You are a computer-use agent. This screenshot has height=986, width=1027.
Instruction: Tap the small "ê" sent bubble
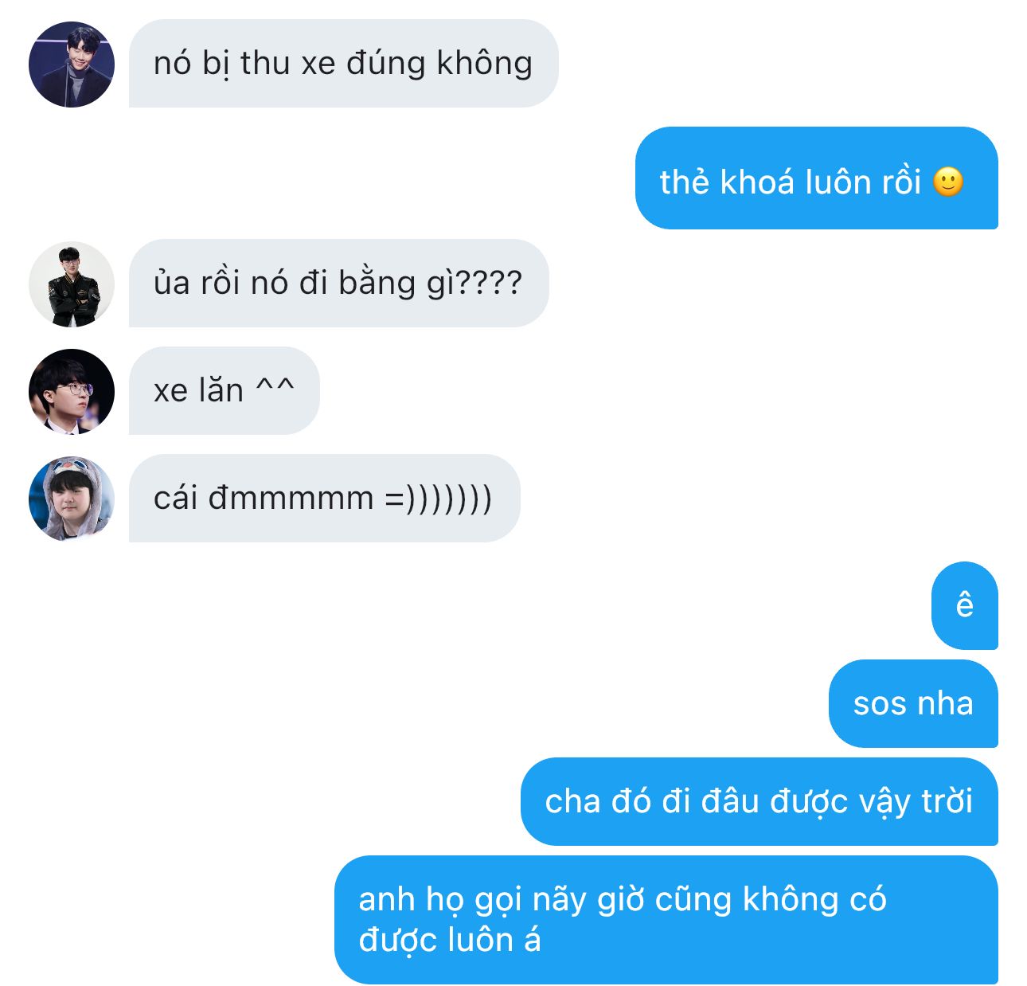pyautogui.click(x=964, y=606)
